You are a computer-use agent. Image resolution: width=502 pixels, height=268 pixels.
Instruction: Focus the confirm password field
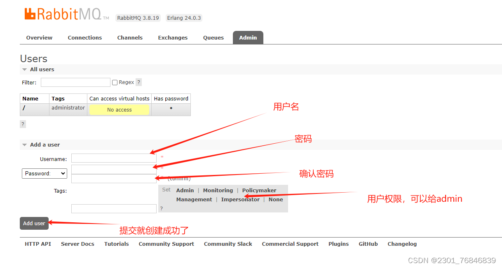(114, 178)
